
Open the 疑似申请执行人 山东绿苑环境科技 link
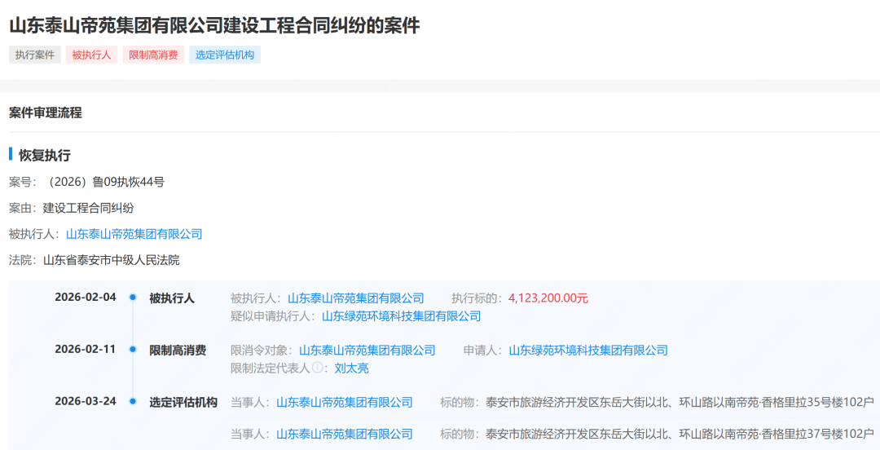click(x=401, y=316)
